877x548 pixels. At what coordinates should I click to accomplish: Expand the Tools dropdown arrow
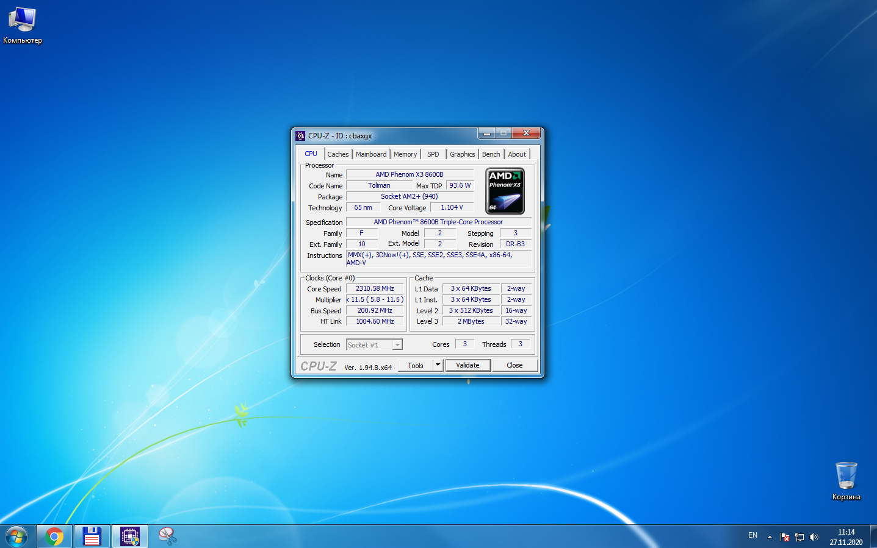click(x=438, y=365)
